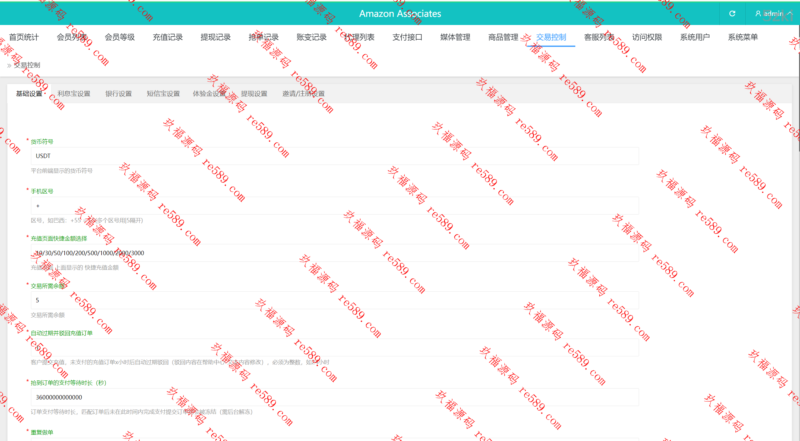Open the admin user dropdown

(x=774, y=13)
